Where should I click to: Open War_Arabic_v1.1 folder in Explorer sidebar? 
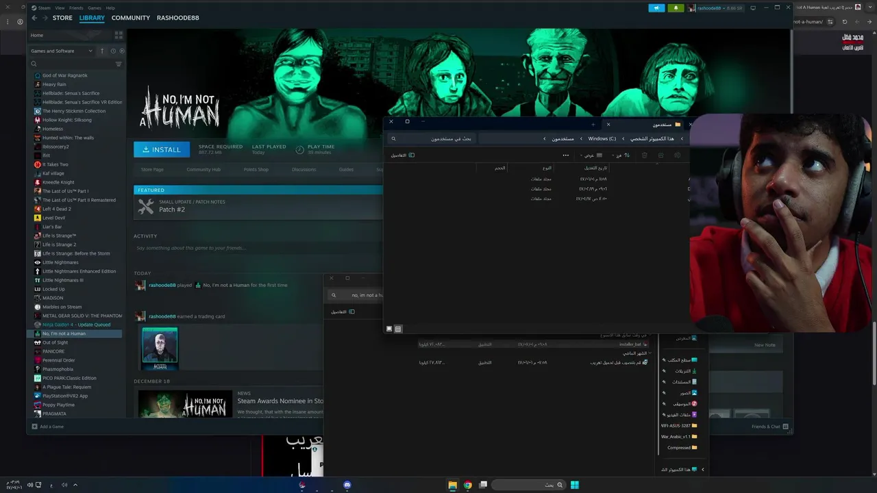679,436
